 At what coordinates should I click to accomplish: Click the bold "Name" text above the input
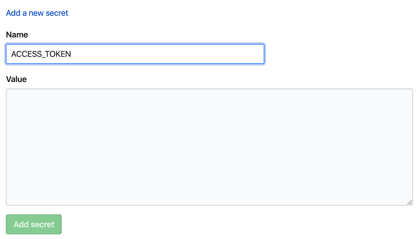tap(17, 35)
